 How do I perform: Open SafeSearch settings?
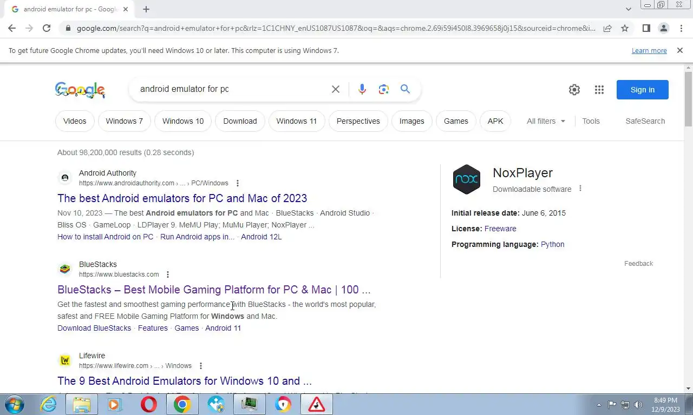point(645,121)
